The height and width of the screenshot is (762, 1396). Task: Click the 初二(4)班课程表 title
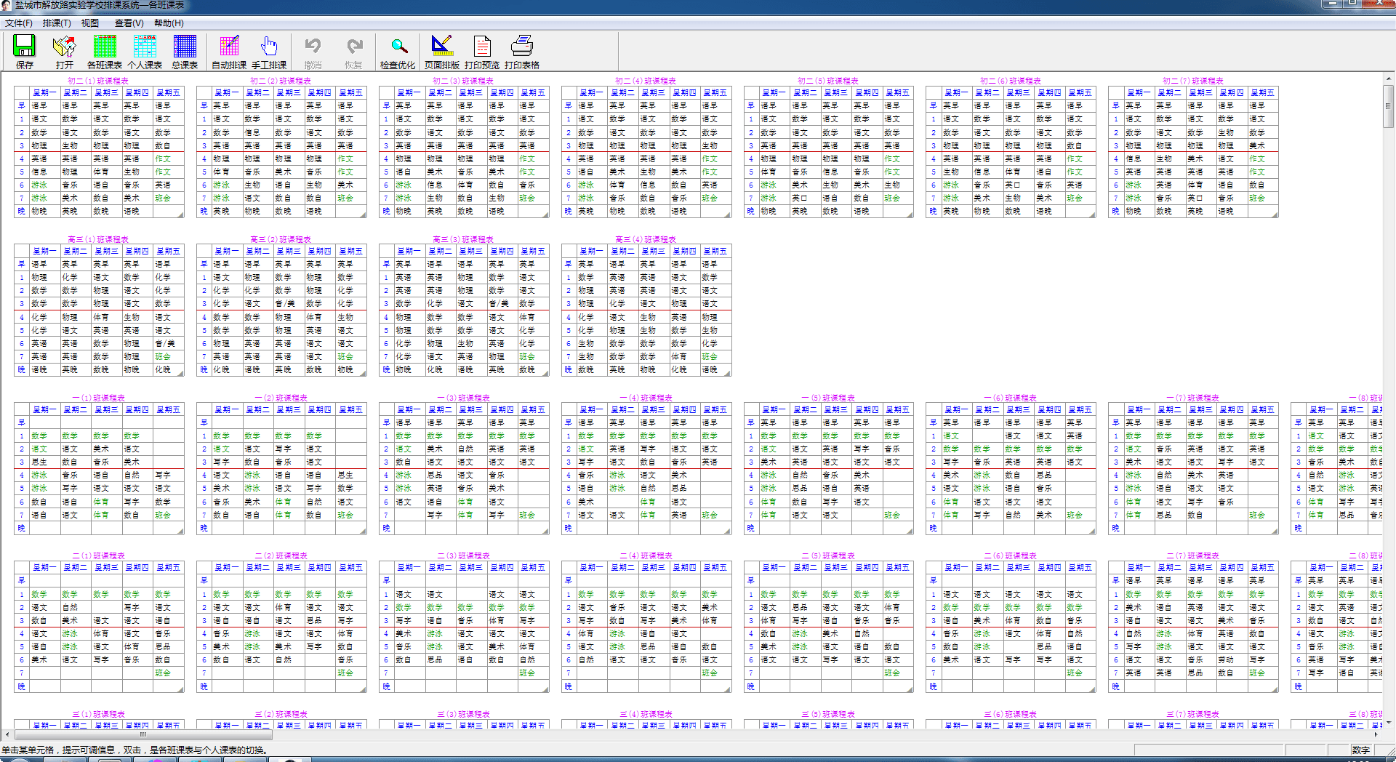646,81
